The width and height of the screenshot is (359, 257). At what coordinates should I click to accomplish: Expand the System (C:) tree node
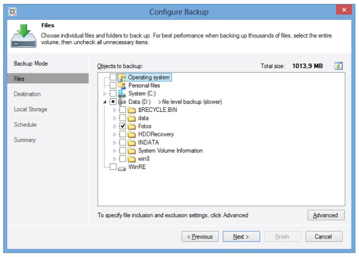point(105,94)
